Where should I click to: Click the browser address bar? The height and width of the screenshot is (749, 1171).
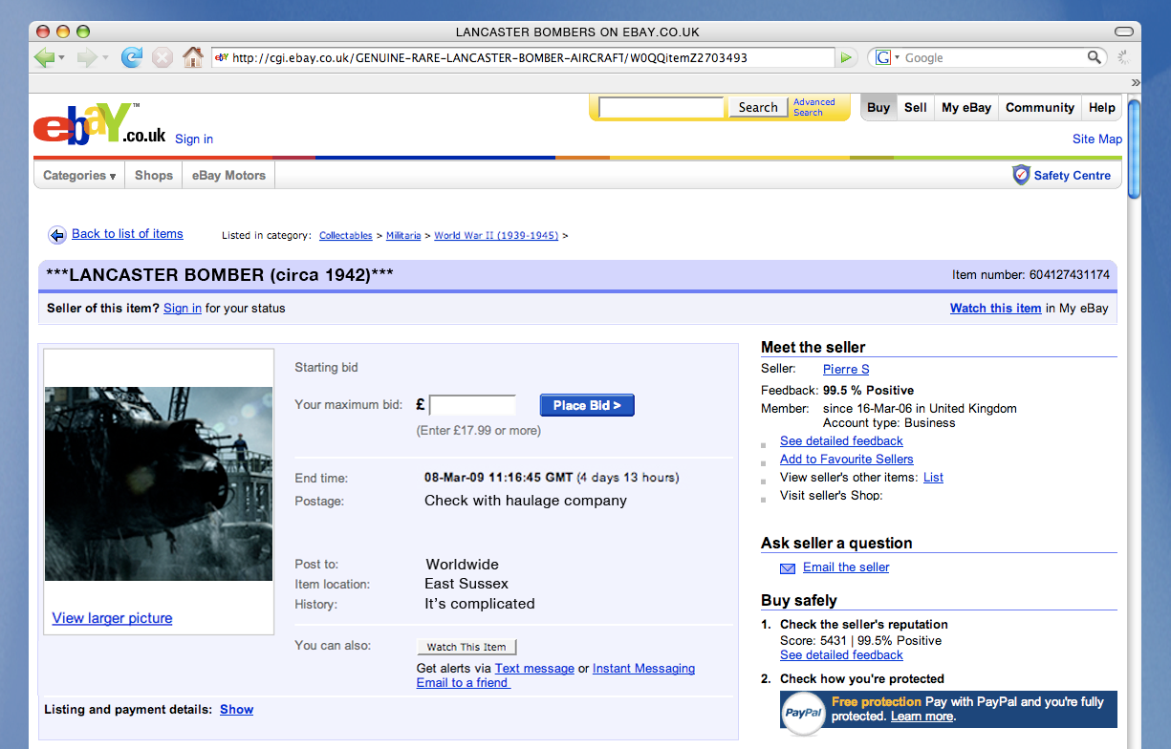click(523, 57)
